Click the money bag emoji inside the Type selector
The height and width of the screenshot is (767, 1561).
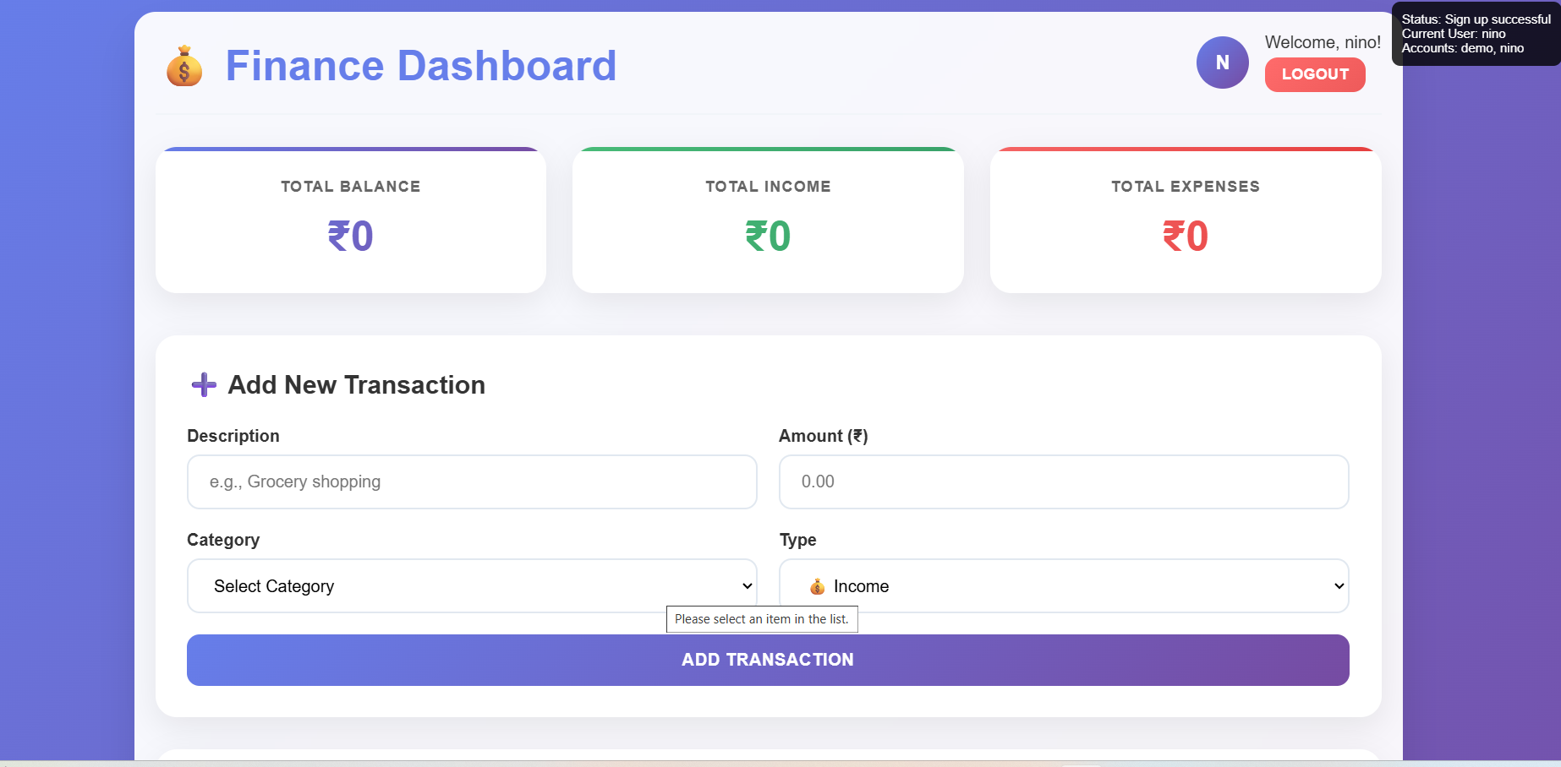(817, 585)
